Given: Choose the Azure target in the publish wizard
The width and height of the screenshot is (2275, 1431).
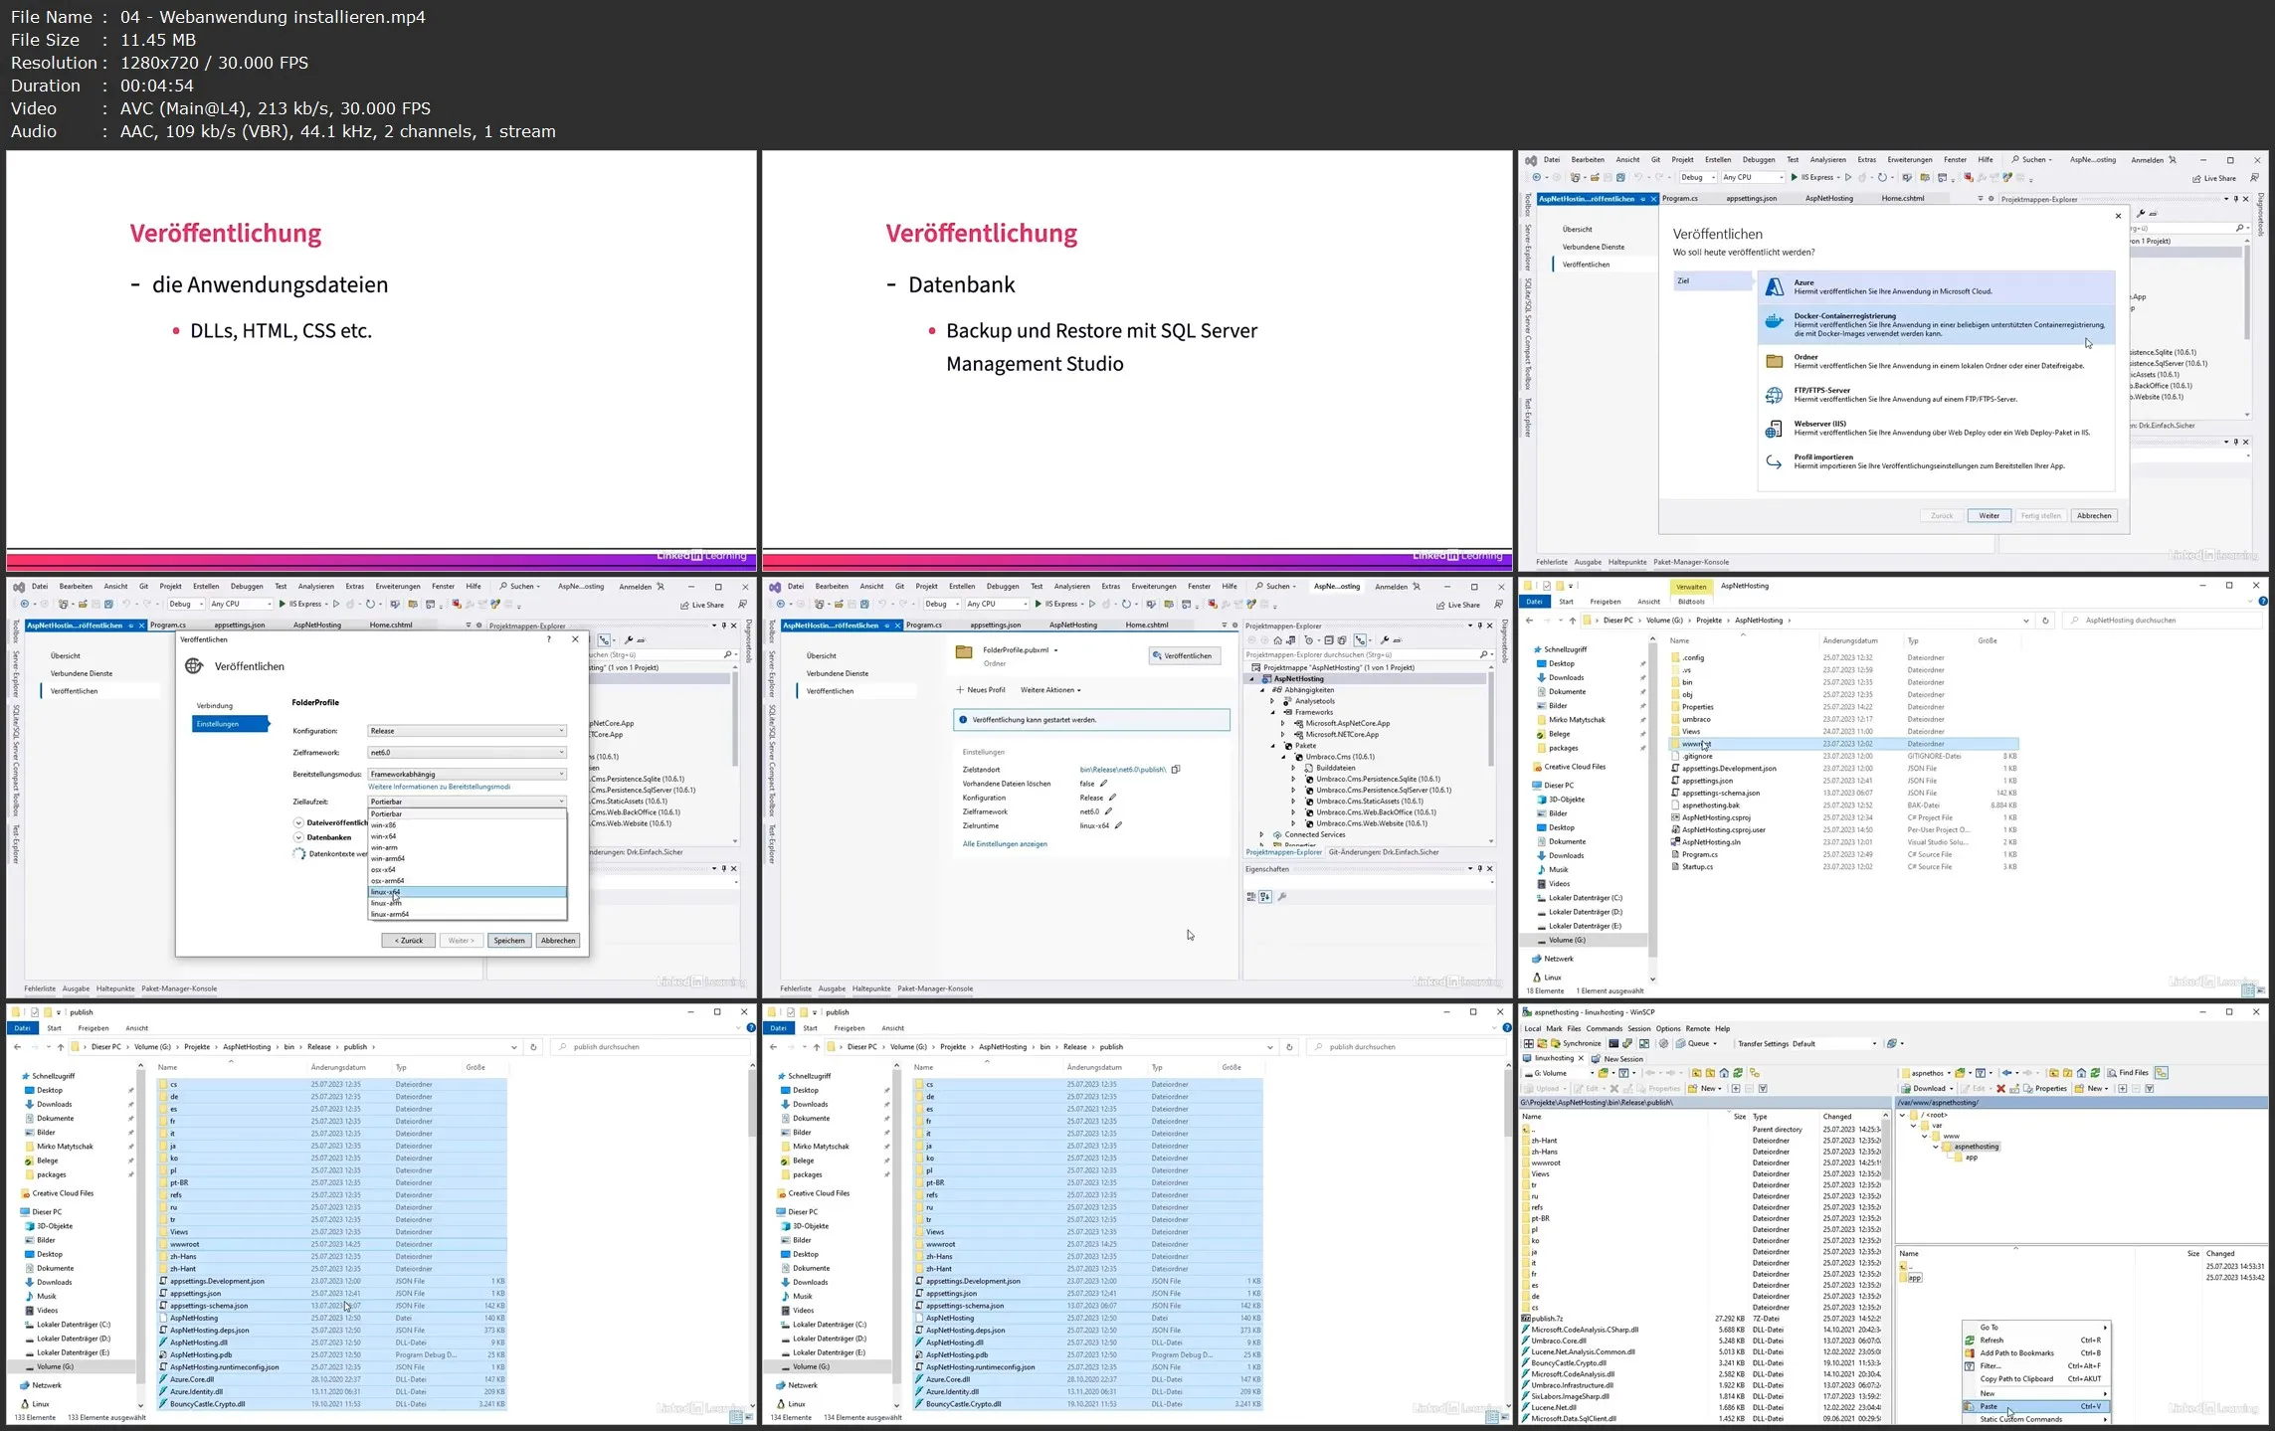Looking at the screenshot, I should click(1936, 287).
